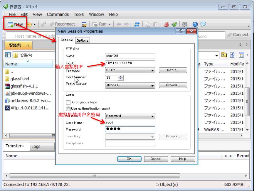Open the Window menu
The image size is (254, 191).
tap(96, 14)
